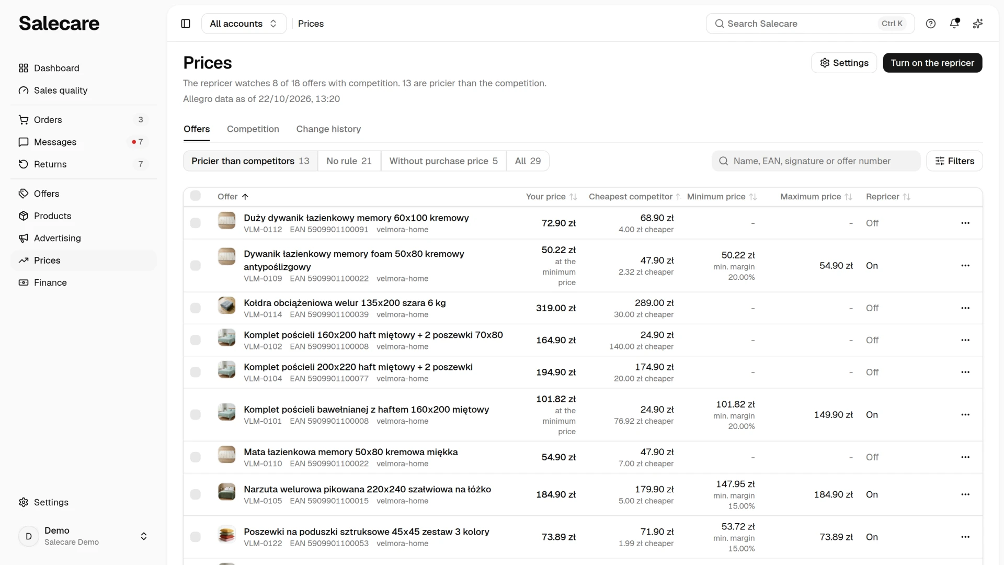
Task: Expand the All accounts selector
Action: (244, 24)
